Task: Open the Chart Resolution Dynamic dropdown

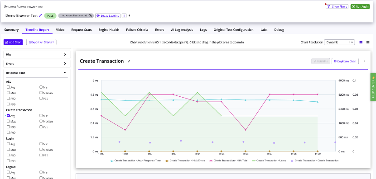Action: pyautogui.click(x=339, y=42)
